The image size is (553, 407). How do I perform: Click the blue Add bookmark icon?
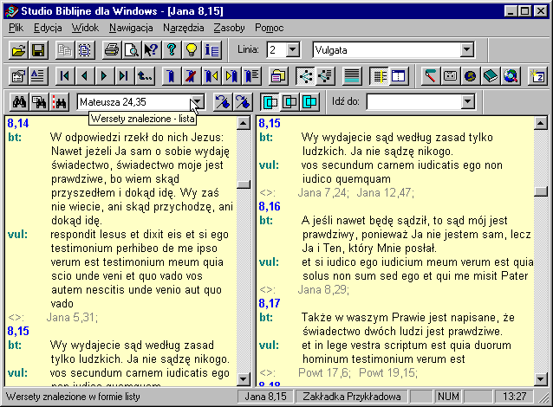point(171,75)
